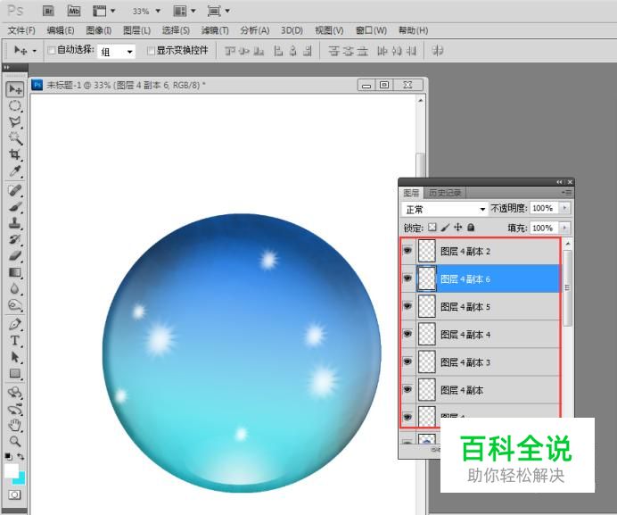
Task: Enable lock position
Action: tap(457, 227)
